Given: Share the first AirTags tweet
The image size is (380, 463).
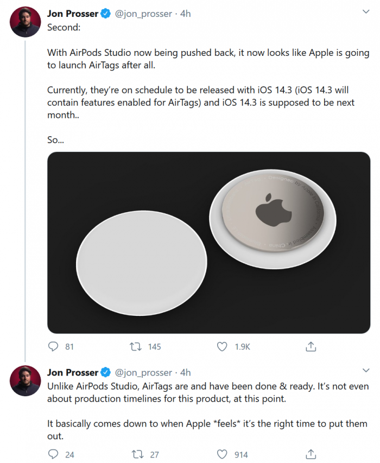Looking at the screenshot, I should point(312,346).
